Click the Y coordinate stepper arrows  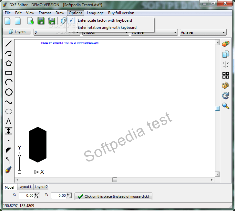tap(69, 195)
